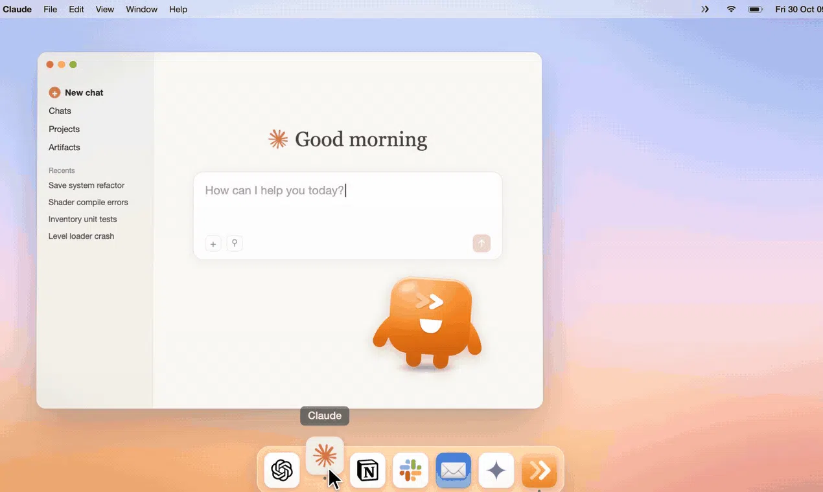Open the orange double-chevron app in dock
Viewport: 823px width, 492px height.
[x=539, y=470]
